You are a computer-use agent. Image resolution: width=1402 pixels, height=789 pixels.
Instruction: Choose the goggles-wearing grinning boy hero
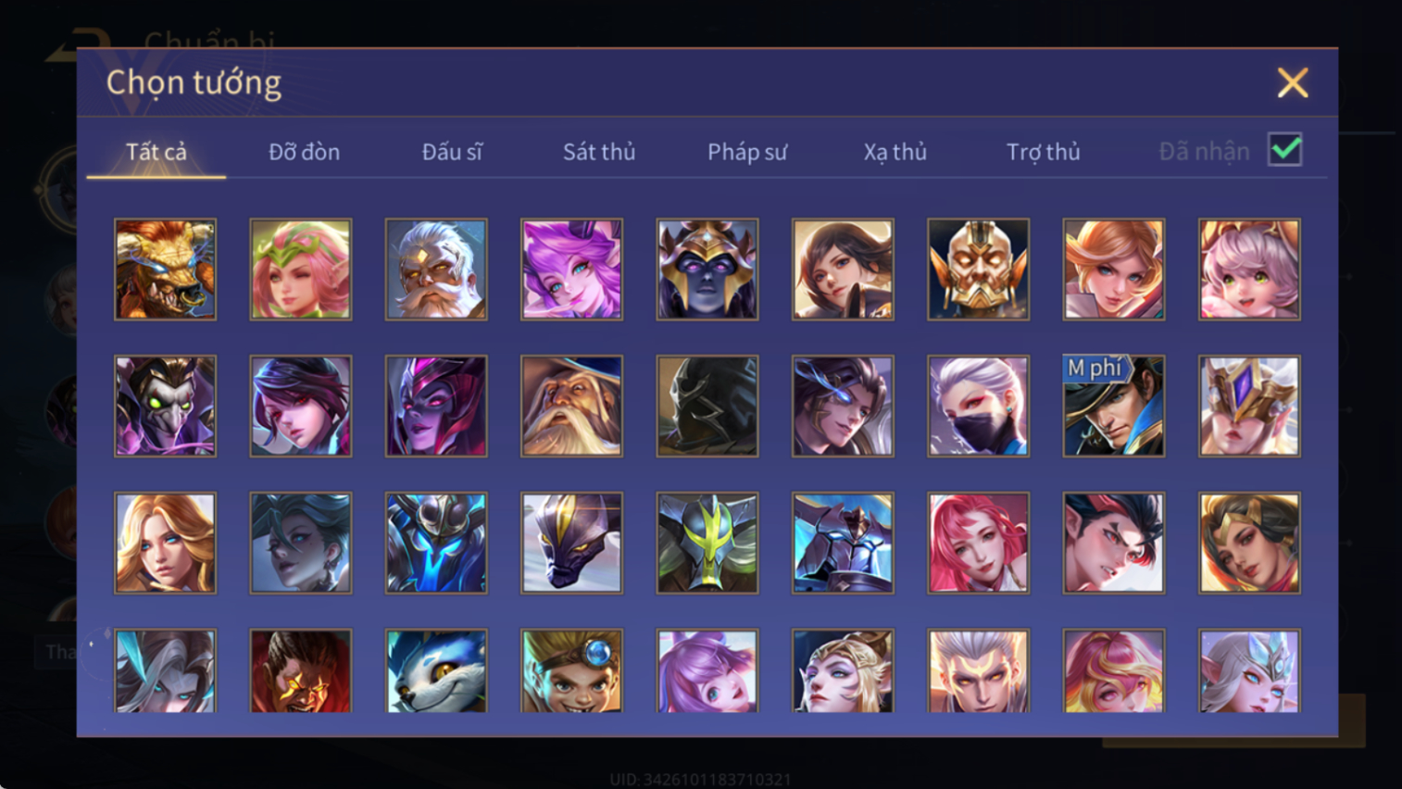click(x=571, y=671)
